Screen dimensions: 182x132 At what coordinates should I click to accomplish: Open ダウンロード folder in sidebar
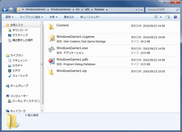point(20,30)
